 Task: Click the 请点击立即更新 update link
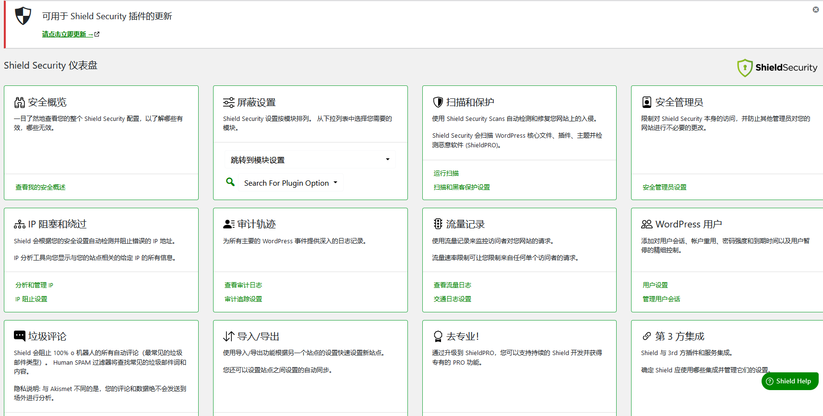71,34
